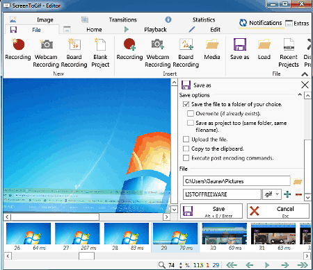Image resolution: width=313 pixels, height=270 pixels.
Task: Click the frame strip scroll right arrow
Action: (307, 256)
